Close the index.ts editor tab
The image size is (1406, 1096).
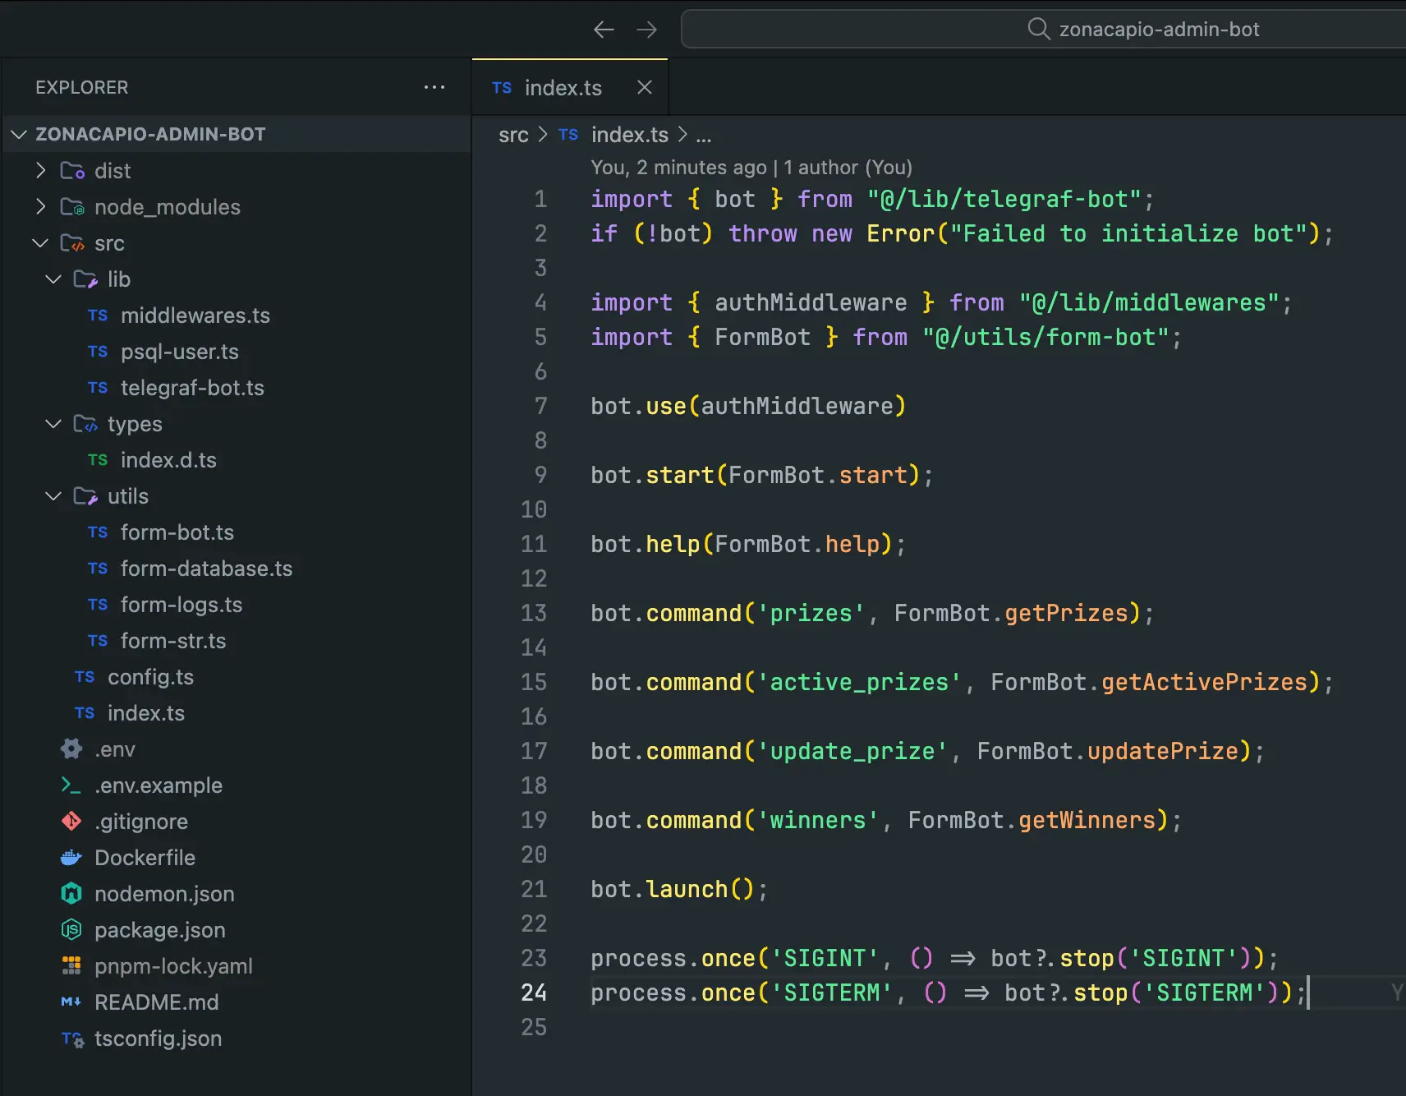click(x=645, y=87)
